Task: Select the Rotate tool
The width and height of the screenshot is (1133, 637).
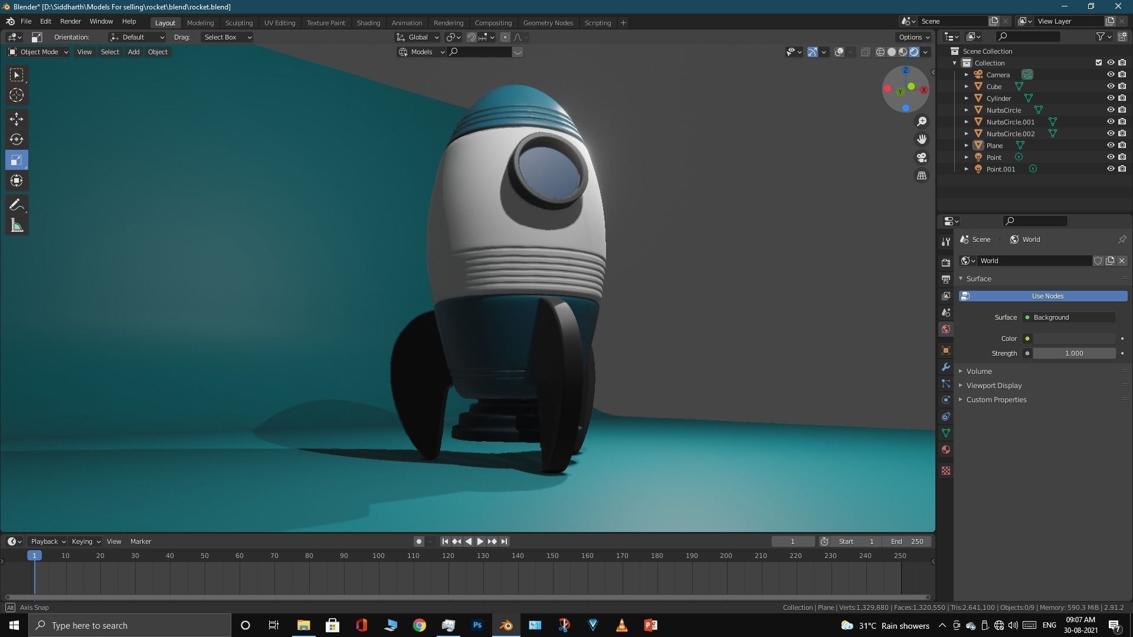Action: click(x=17, y=140)
